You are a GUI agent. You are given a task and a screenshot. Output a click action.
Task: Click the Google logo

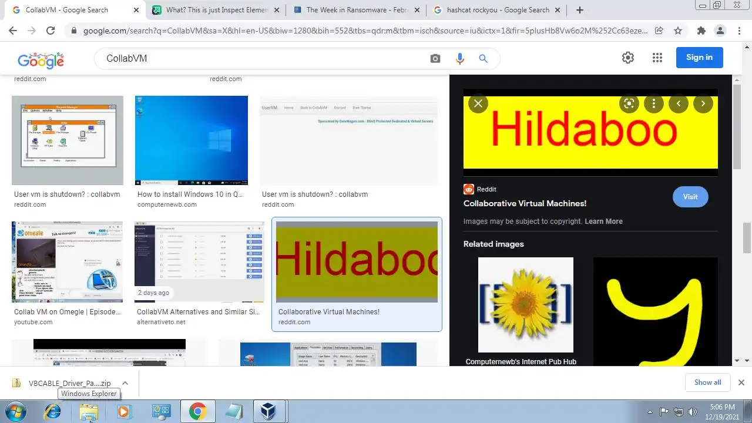click(41, 59)
